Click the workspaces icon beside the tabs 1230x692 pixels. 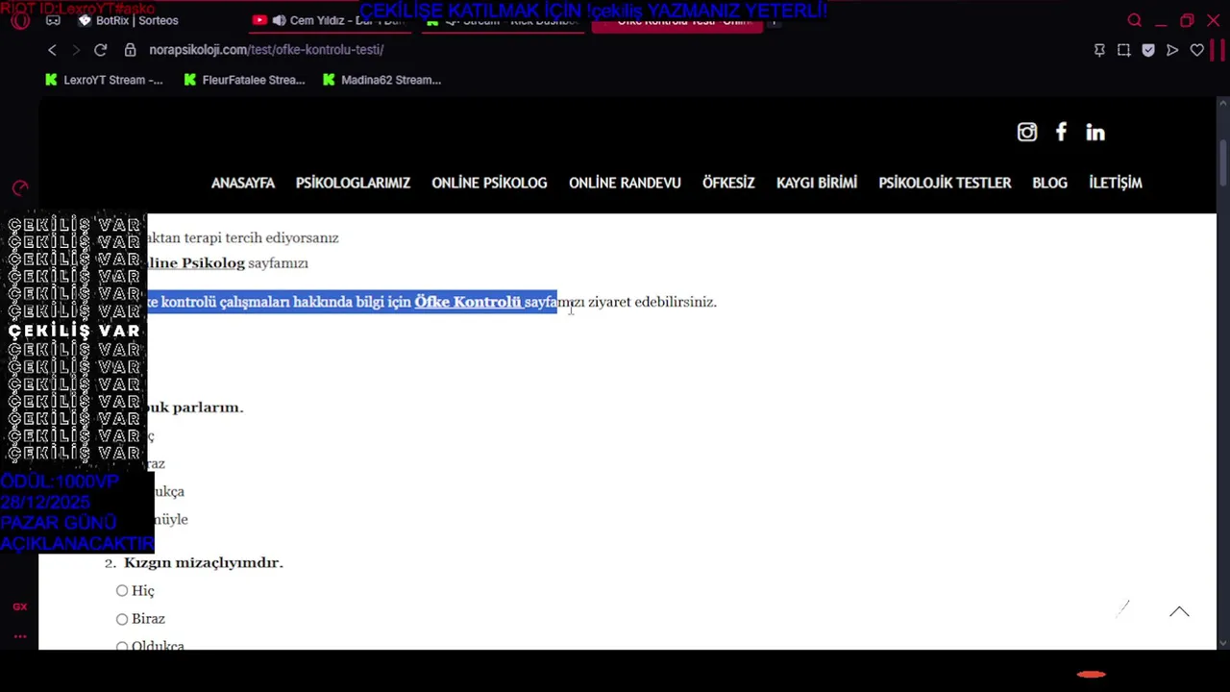point(53,20)
